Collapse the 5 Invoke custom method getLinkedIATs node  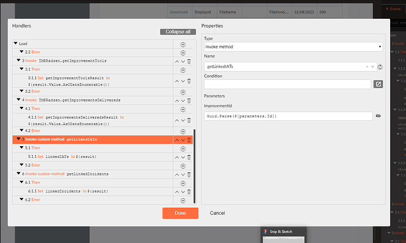click(18, 139)
